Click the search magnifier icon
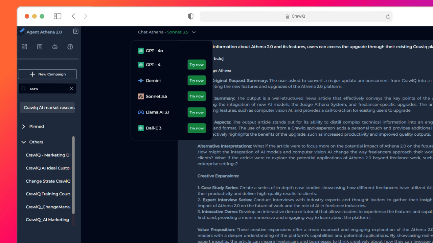Screen dimensions: 433x243 pos(23,88)
